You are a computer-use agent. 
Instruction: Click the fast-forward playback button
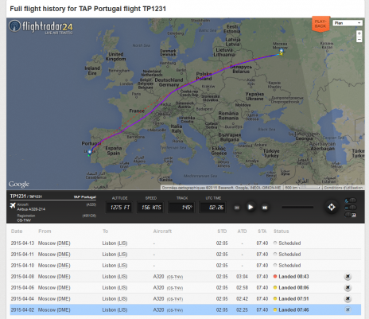point(265,208)
